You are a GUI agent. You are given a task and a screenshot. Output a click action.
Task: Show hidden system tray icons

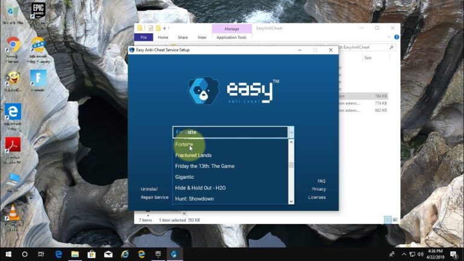coord(404,254)
